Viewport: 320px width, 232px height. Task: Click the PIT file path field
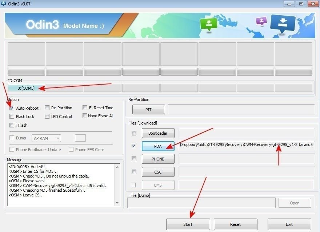pos(241,109)
